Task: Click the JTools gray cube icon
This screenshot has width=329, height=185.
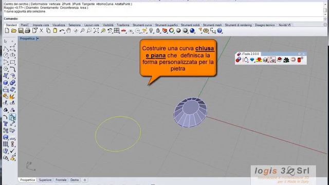Action: click(266, 60)
